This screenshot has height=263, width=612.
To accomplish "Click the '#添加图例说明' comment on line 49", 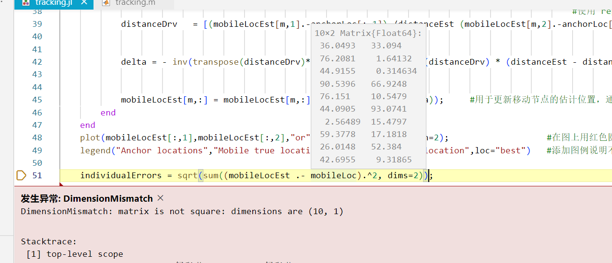I will (x=579, y=150).
